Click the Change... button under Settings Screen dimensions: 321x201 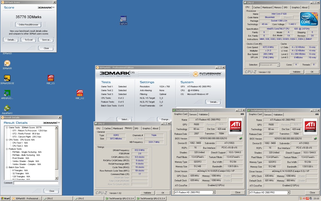tap(165, 119)
